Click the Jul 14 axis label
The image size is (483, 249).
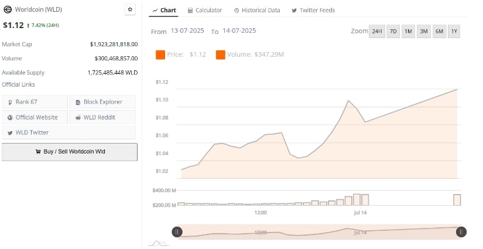click(360, 213)
